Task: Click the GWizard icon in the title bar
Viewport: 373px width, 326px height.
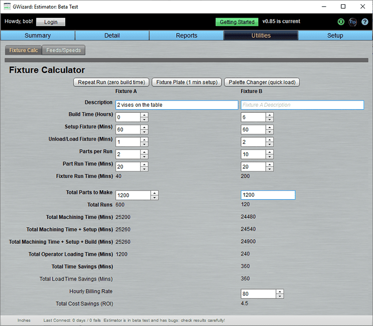Action: pyautogui.click(x=6, y=7)
